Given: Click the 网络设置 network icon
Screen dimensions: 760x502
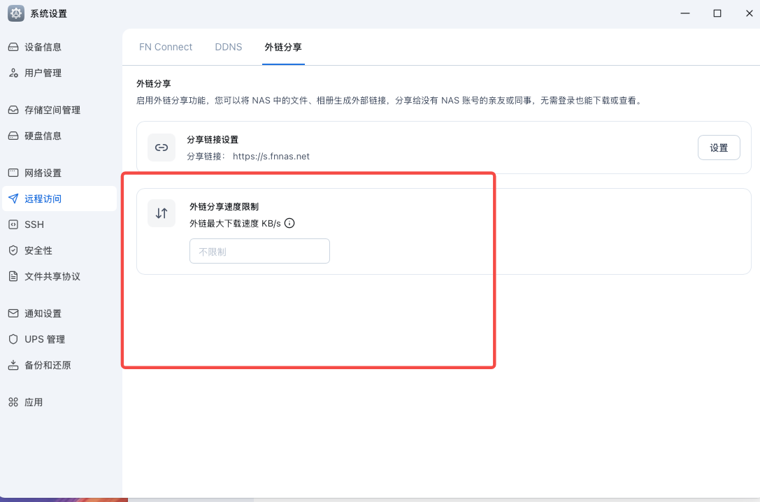Looking at the screenshot, I should [13, 173].
